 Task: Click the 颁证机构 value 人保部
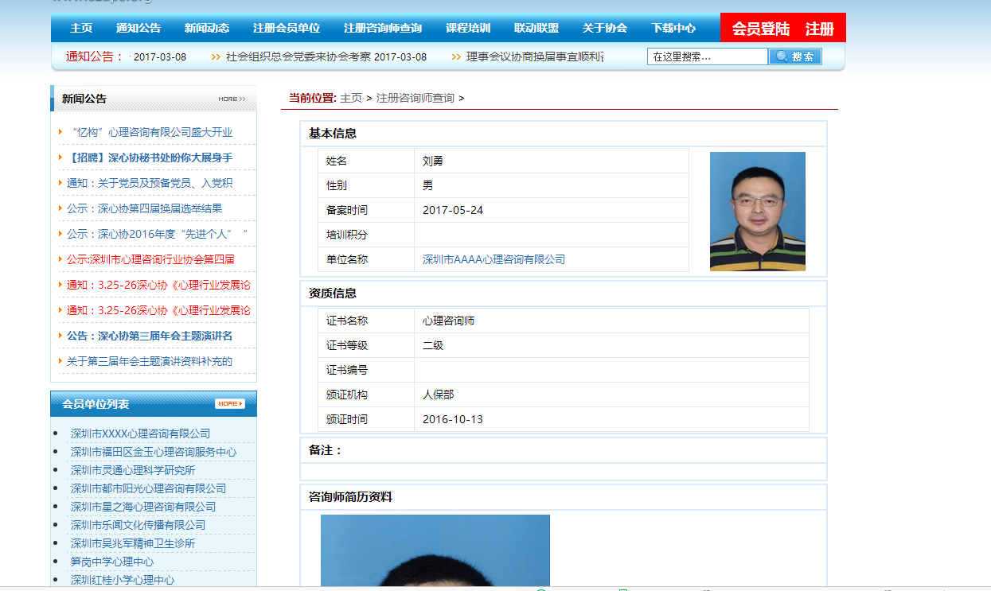[439, 395]
